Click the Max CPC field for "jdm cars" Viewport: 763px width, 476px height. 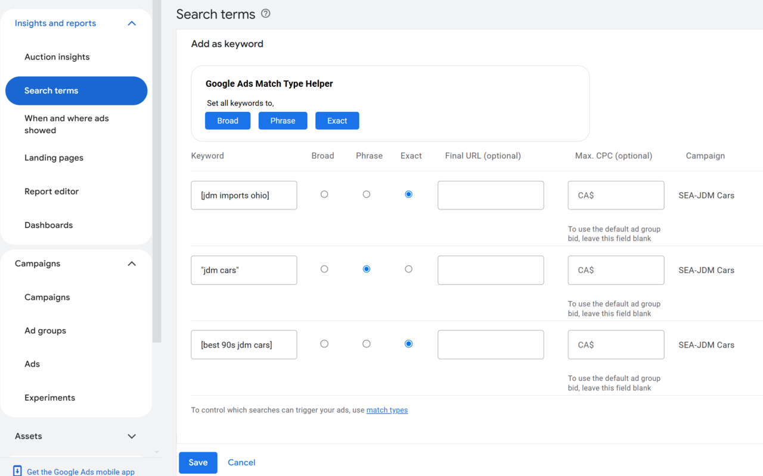(616, 270)
